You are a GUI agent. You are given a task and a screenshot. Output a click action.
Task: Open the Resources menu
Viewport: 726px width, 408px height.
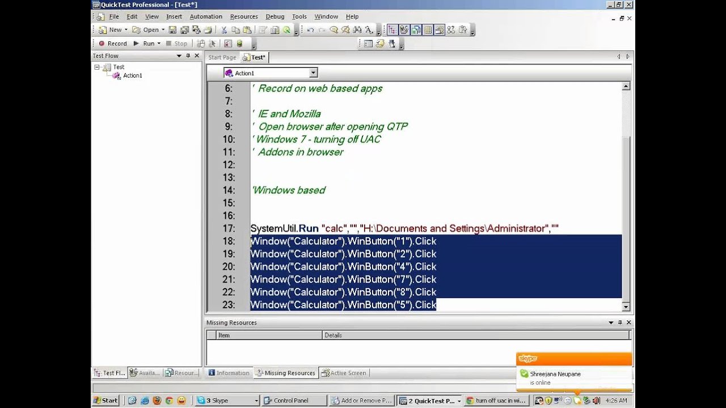[x=244, y=16]
